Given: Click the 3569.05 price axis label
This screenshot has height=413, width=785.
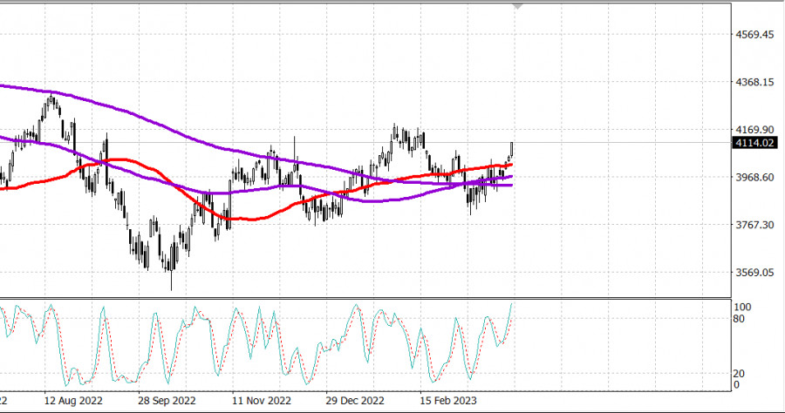Looking at the screenshot, I should (x=756, y=273).
